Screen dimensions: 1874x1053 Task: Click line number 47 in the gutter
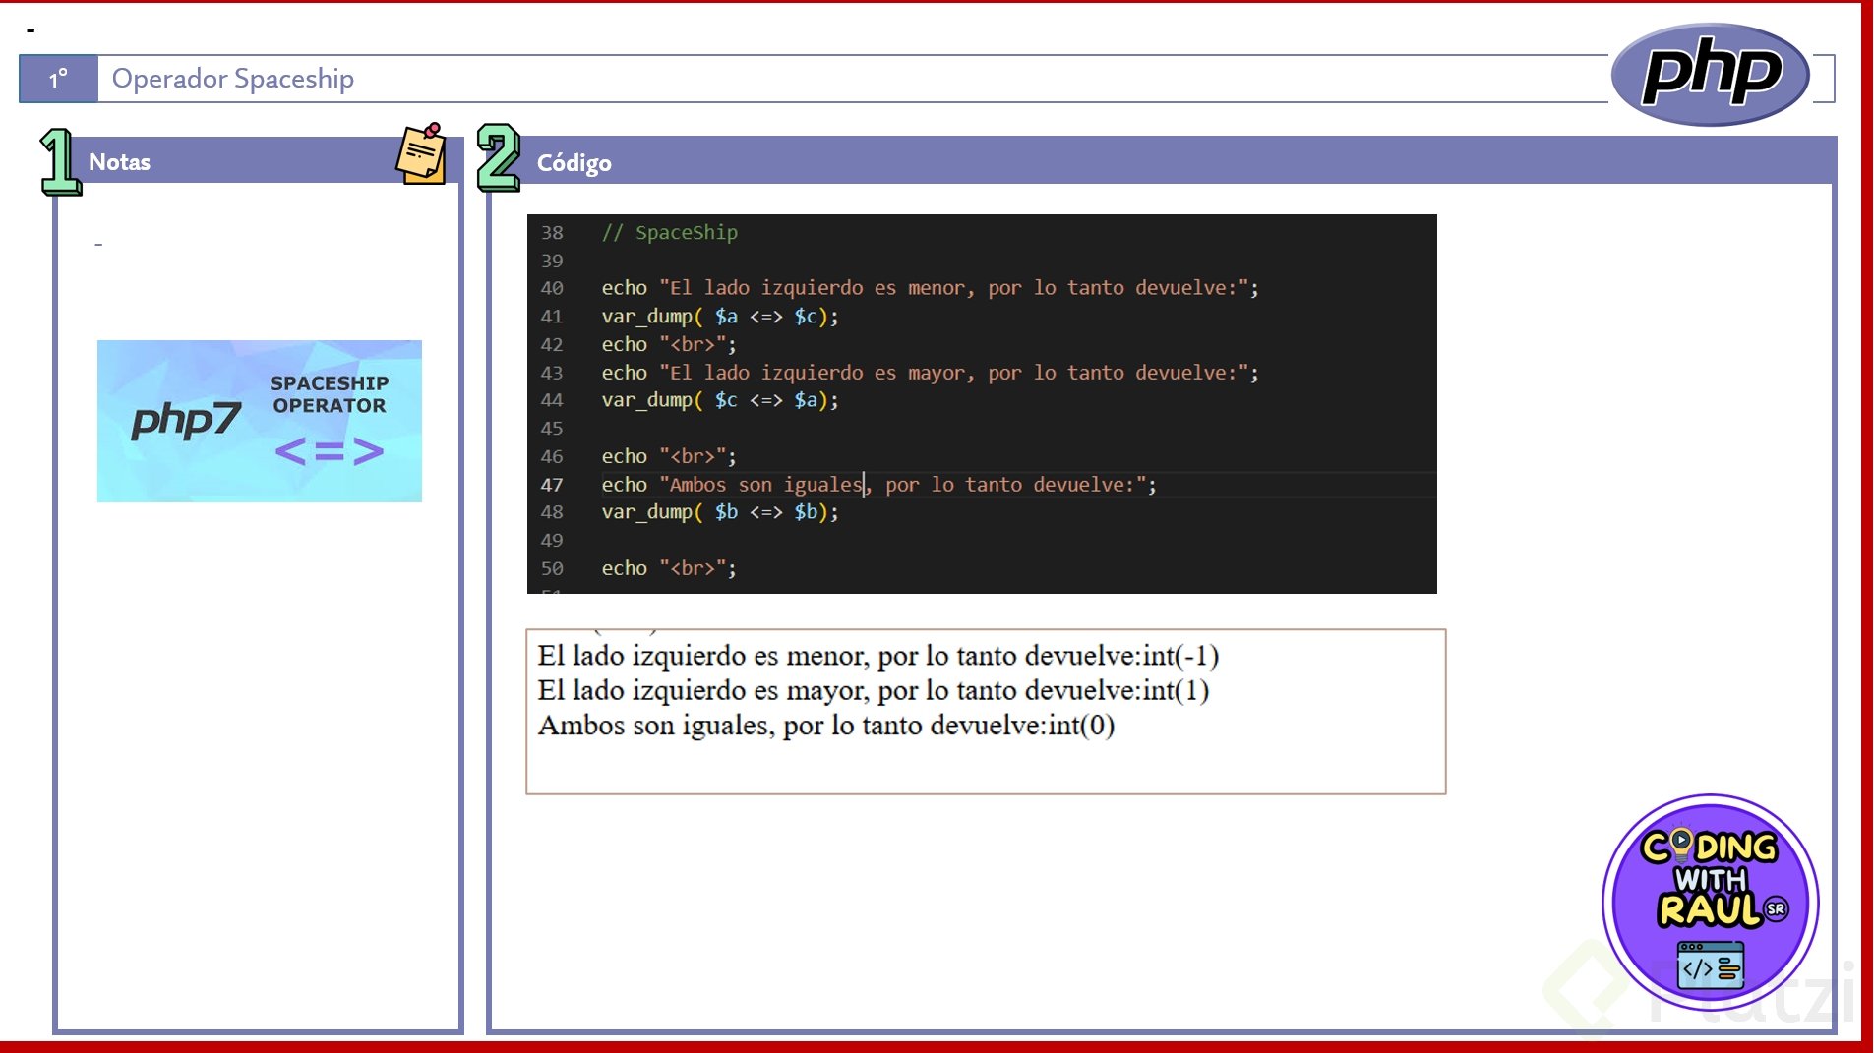pyautogui.click(x=552, y=485)
